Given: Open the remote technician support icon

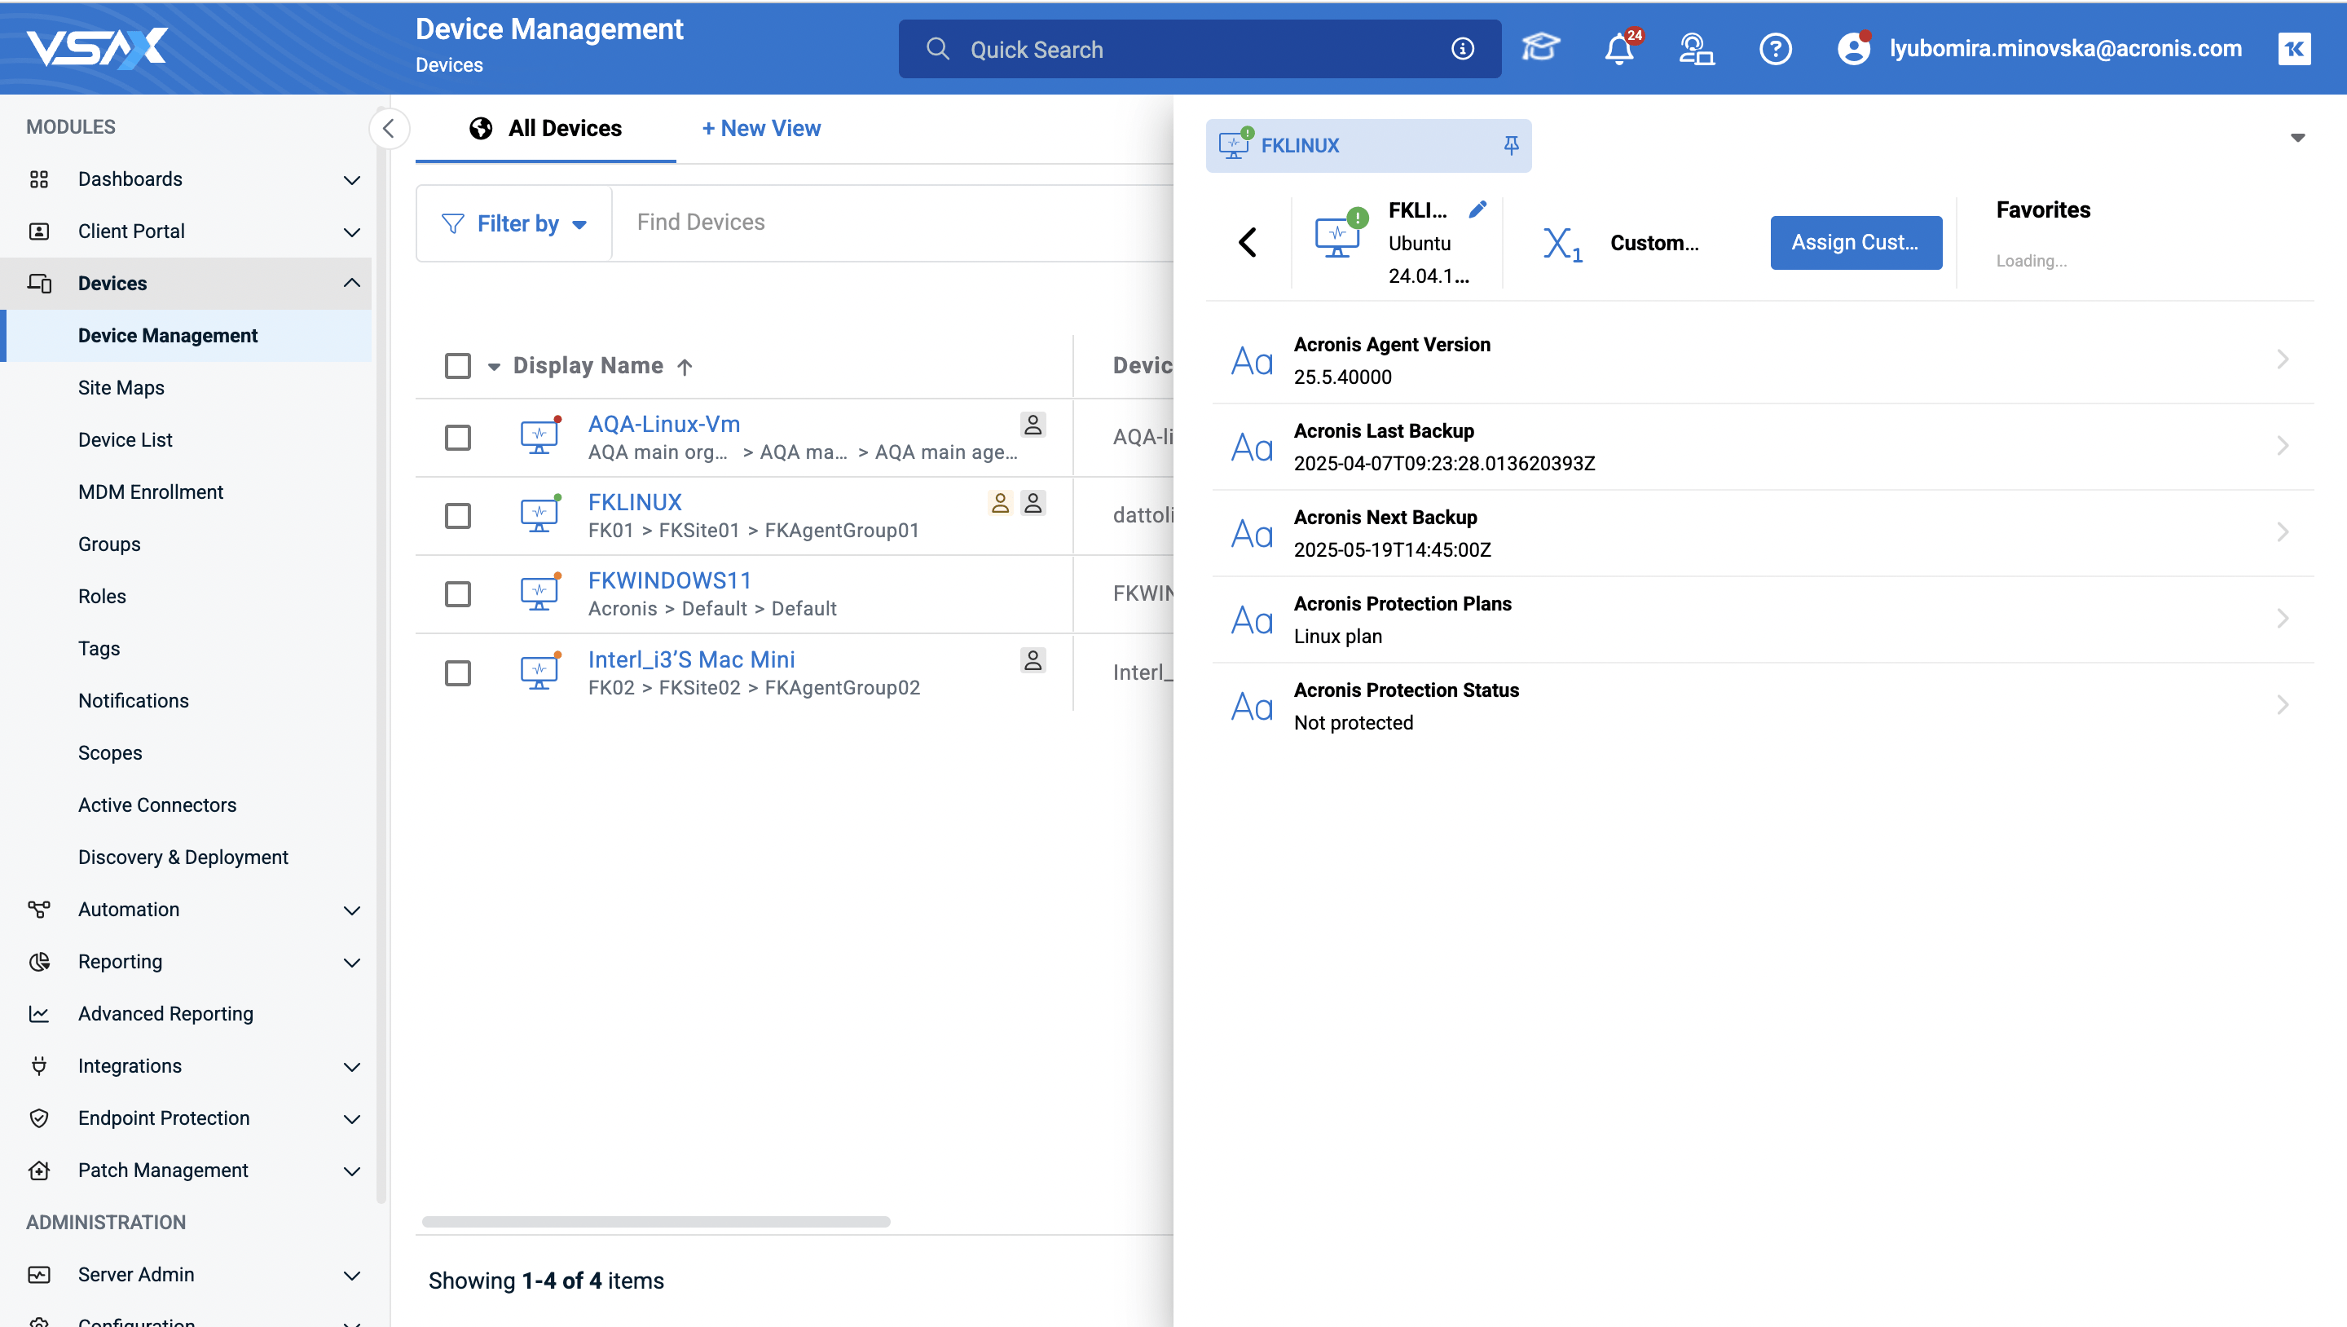Looking at the screenshot, I should click(1697, 48).
